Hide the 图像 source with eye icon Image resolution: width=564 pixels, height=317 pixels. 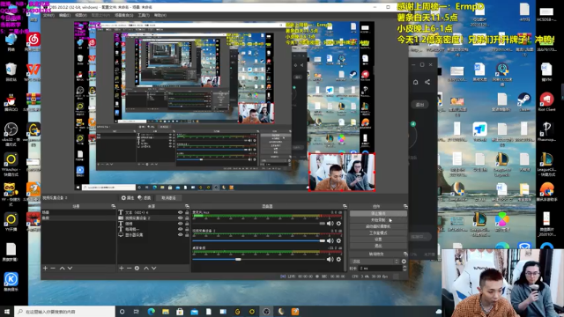pyautogui.click(x=180, y=224)
